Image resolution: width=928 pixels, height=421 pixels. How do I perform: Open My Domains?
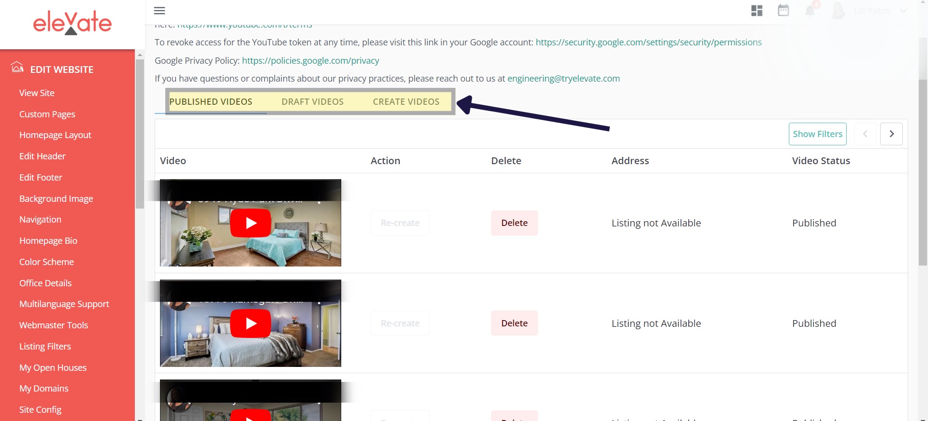point(43,389)
